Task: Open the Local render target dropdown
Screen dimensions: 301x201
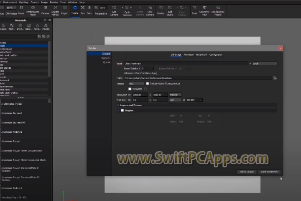Action: click(x=265, y=64)
